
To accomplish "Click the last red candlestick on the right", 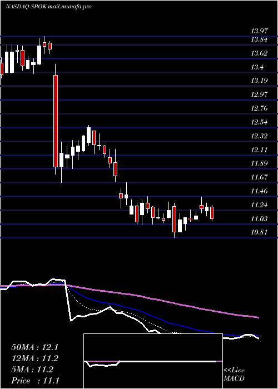I will tap(212, 213).
